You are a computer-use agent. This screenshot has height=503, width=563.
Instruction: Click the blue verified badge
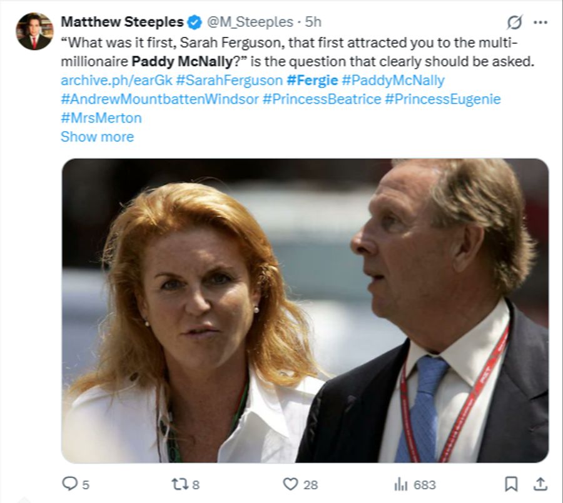point(195,22)
